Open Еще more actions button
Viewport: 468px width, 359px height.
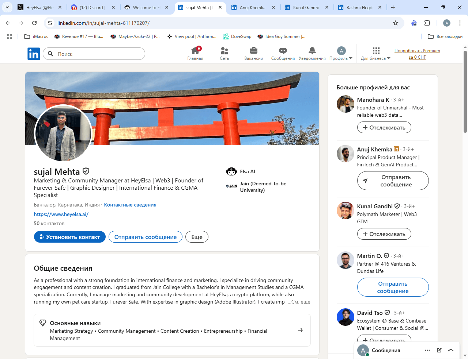[197, 237]
